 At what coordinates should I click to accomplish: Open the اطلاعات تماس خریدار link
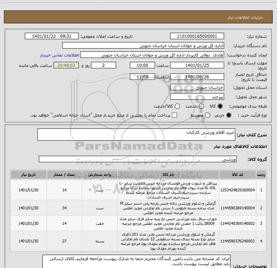point(59,55)
